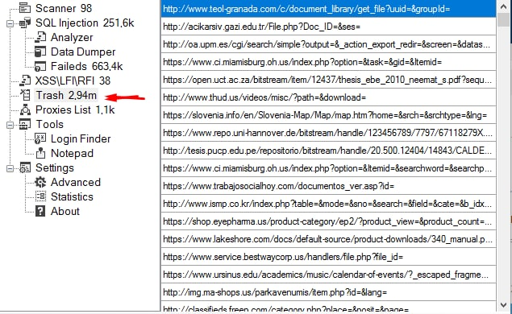The width and height of the screenshot is (512, 314).
Task: Select the service.bestwaycorp.us URL row
Action: pyautogui.click(x=328, y=257)
